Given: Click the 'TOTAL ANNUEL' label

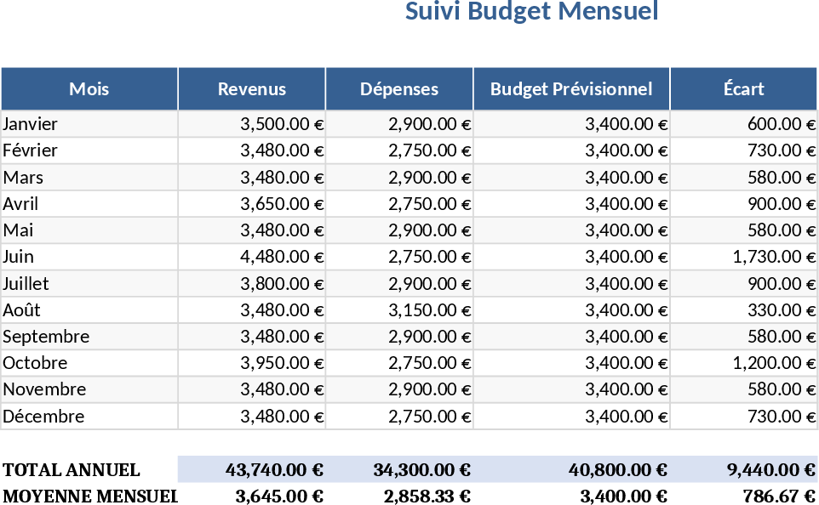Looking at the screenshot, I should [70, 469].
